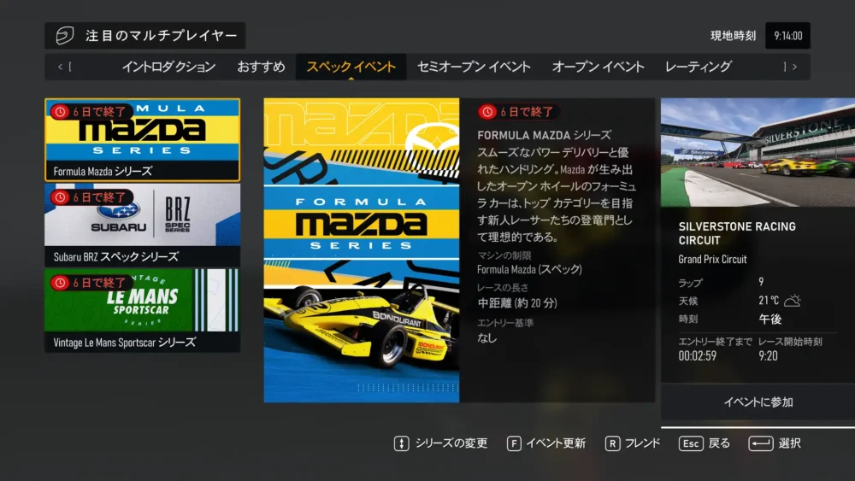Open the レーティング tab
This screenshot has height=481, width=855.
pyautogui.click(x=698, y=67)
